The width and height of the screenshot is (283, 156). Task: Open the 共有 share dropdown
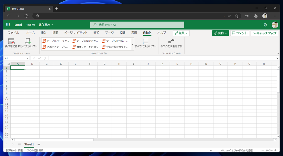[x=220, y=33]
